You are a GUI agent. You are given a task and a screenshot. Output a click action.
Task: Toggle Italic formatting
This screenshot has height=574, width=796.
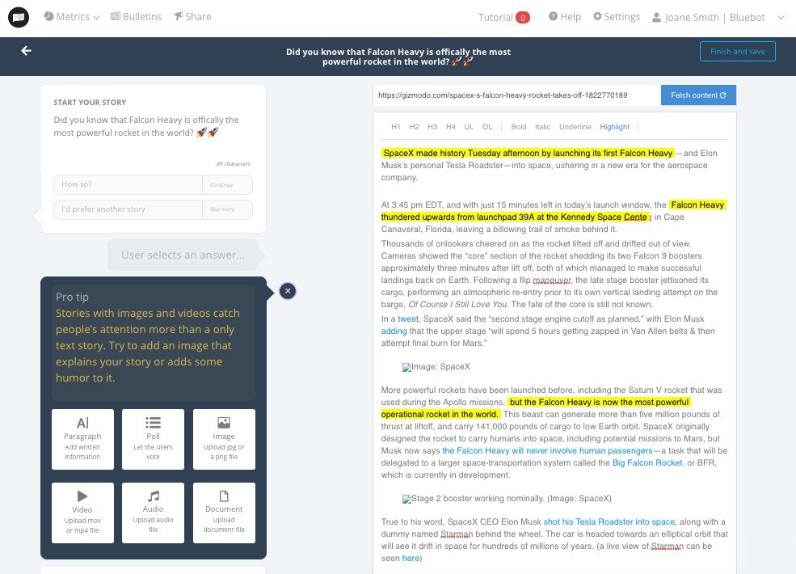click(543, 127)
